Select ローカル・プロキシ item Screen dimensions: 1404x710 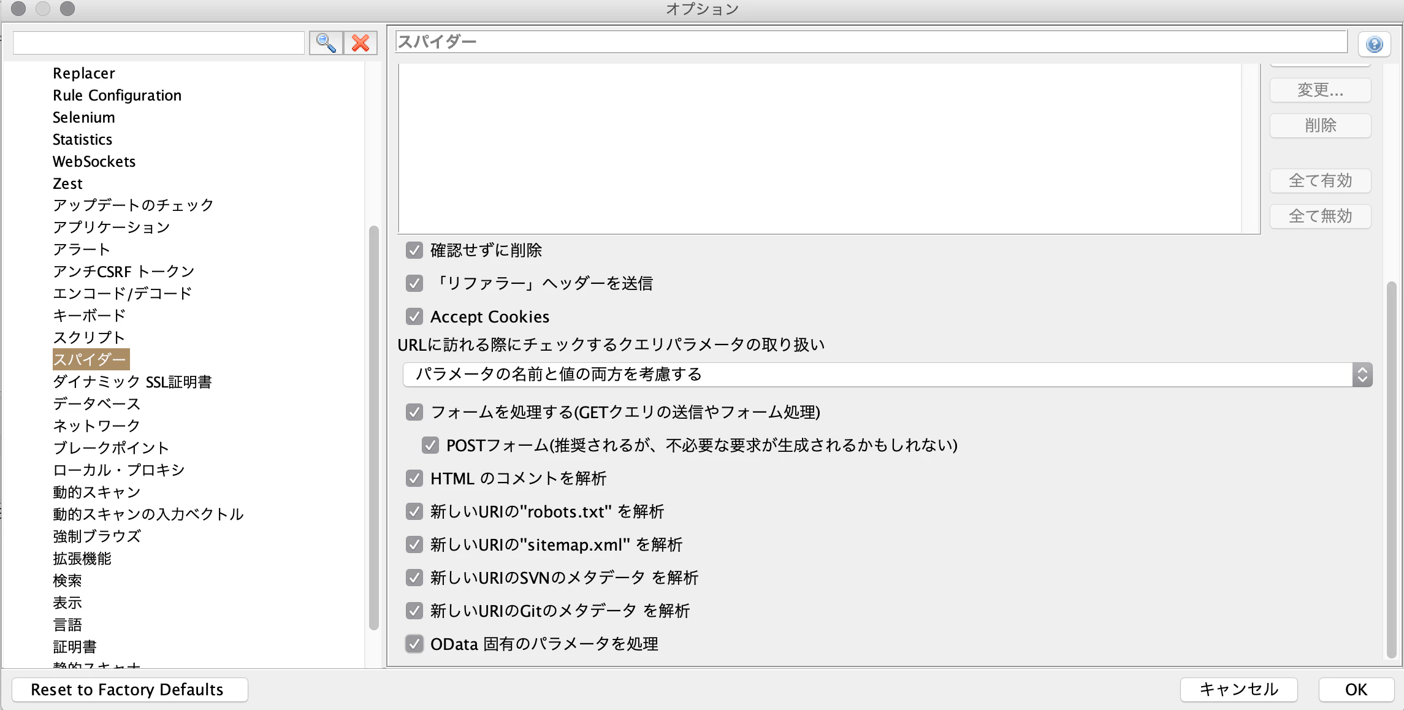click(x=119, y=470)
